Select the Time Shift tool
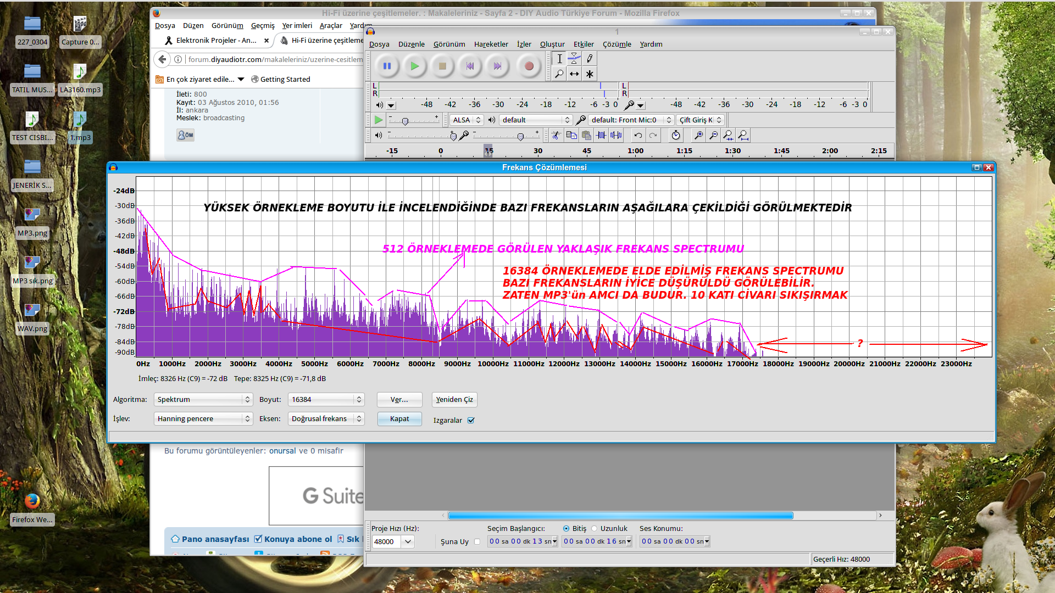The image size is (1055, 593). click(x=574, y=74)
